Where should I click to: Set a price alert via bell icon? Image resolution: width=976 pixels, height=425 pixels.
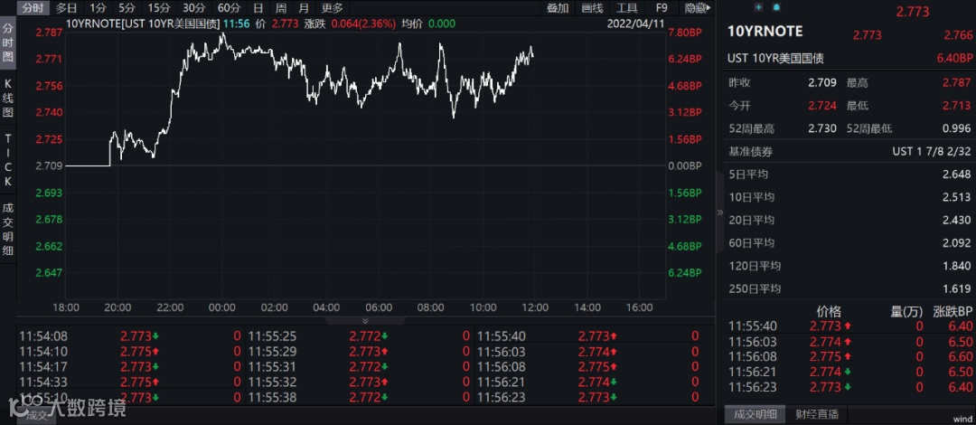pos(776,7)
